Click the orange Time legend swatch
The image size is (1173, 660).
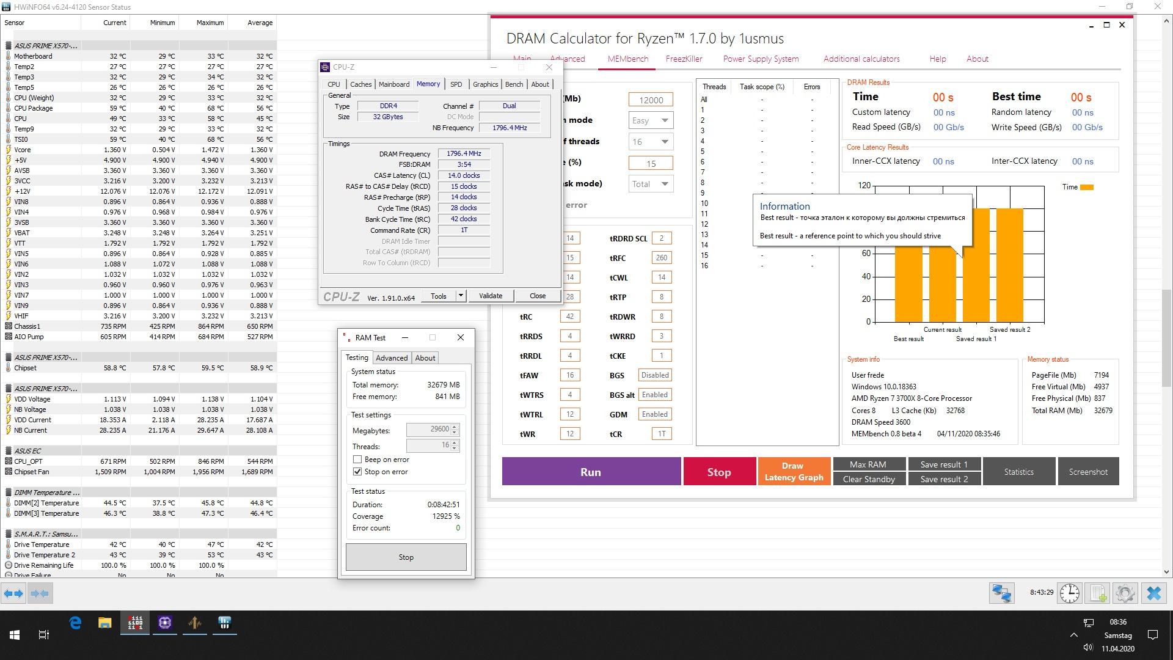1087,187
